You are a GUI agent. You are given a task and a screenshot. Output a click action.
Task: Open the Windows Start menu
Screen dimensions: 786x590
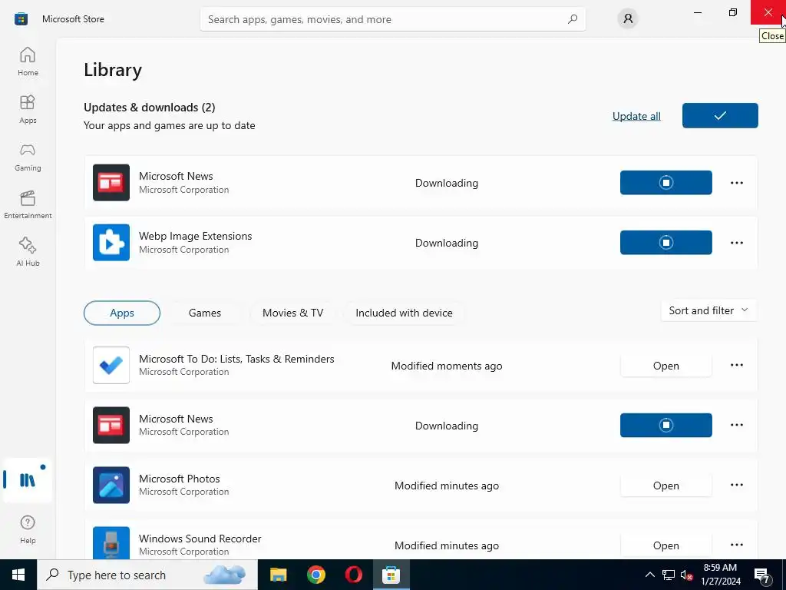click(18, 575)
